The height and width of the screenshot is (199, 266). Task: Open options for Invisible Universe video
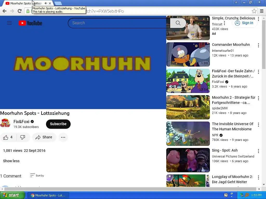click(258, 125)
